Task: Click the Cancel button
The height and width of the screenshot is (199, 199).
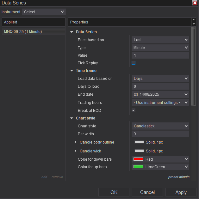Action: pyautogui.click(x=147, y=192)
